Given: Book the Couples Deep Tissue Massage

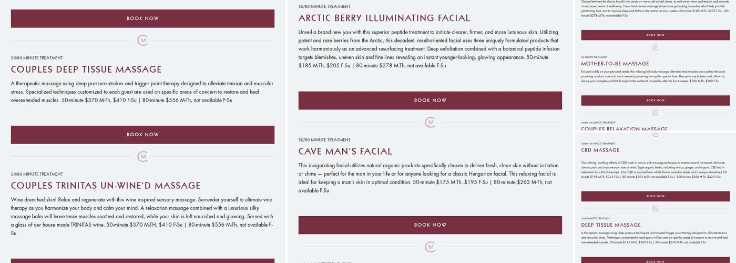Looking at the screenshot, I should coord(142,135).
